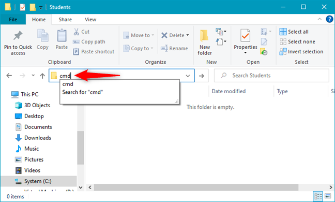Click the Copy ribbon icon
Screen dimensions: 335x202
[43, 35]
